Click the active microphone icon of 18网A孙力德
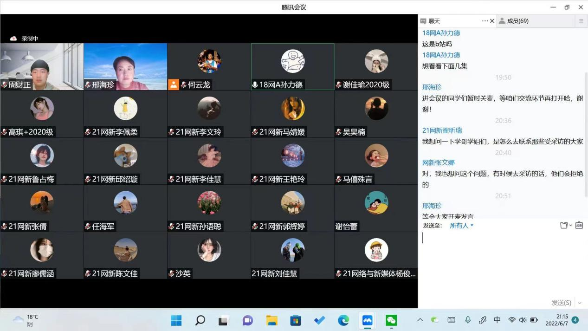The image size is (588, 331). [x=255, y=85]
